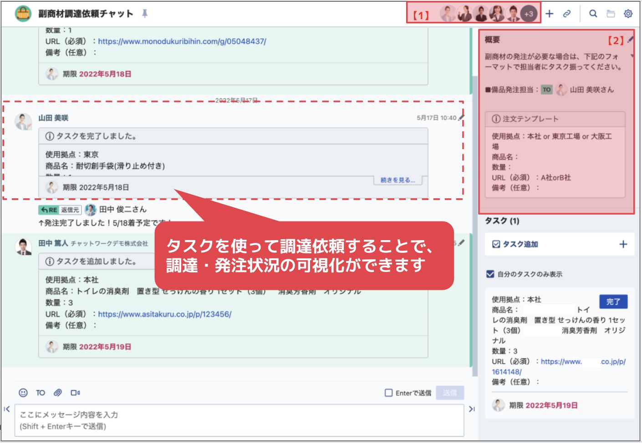Start a video call from camera icon
This screenshot has width=642, height=443.
click(x=75, y=393)
